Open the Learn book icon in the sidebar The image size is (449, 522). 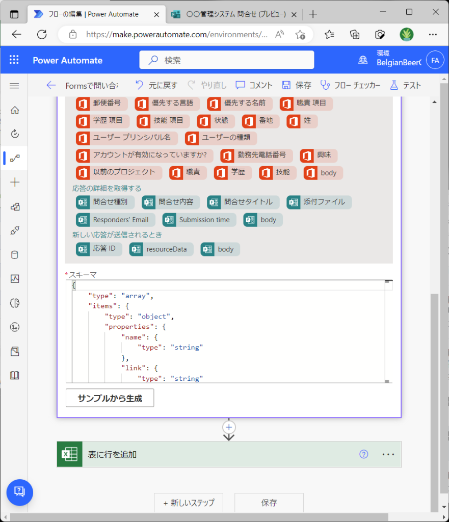15,375
